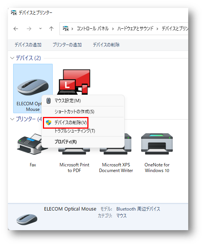Click マウス category value in details pane
Screen dimensions: 204x246
click(121, 216)
